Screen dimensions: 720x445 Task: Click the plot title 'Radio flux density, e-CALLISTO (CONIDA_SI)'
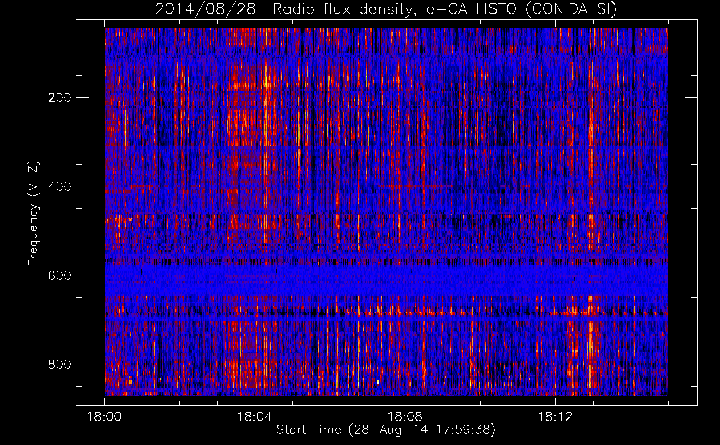445,9
